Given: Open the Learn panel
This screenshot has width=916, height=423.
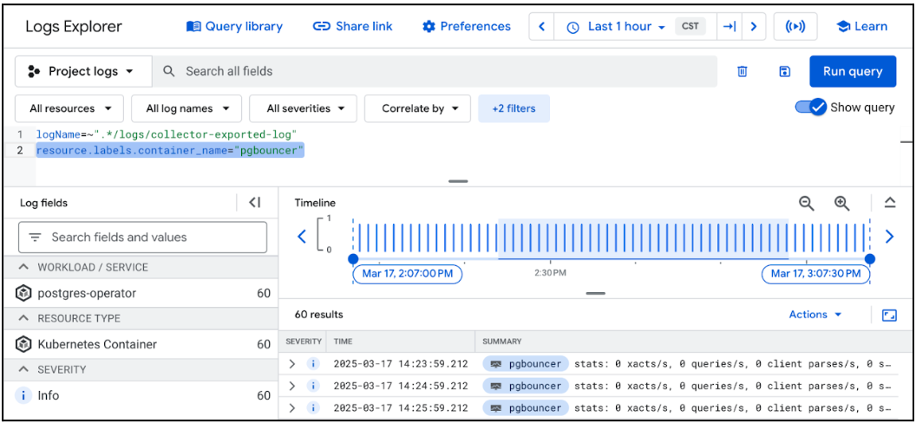Looking at the screenshot, I should [x=861, y=26].
